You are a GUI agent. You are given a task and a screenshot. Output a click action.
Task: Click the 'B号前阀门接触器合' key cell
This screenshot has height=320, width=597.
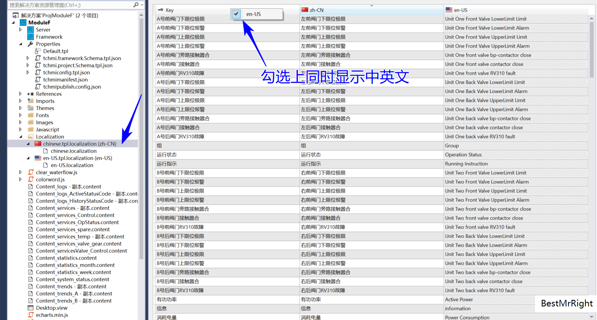coord(227,218)
